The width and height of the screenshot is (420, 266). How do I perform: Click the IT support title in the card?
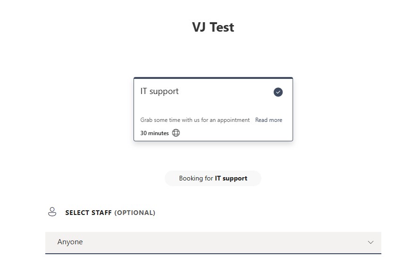(x=160, y=91)
